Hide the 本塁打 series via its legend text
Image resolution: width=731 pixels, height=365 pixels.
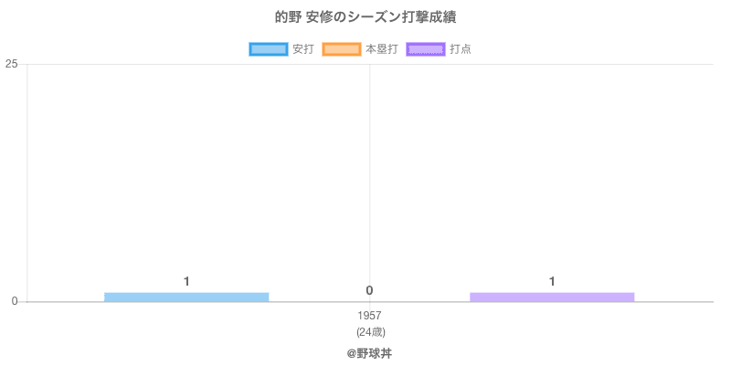click(x=381, y=49)
